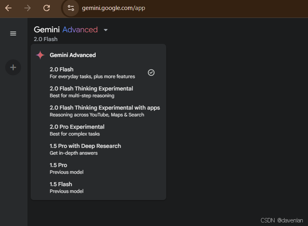This screenshot has width=308, height=226.
Task: Click the browser forward arrow
Action: click(x=27, y=8)
